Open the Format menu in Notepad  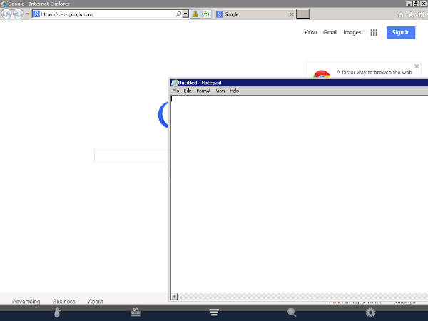(x=203, y=91)
